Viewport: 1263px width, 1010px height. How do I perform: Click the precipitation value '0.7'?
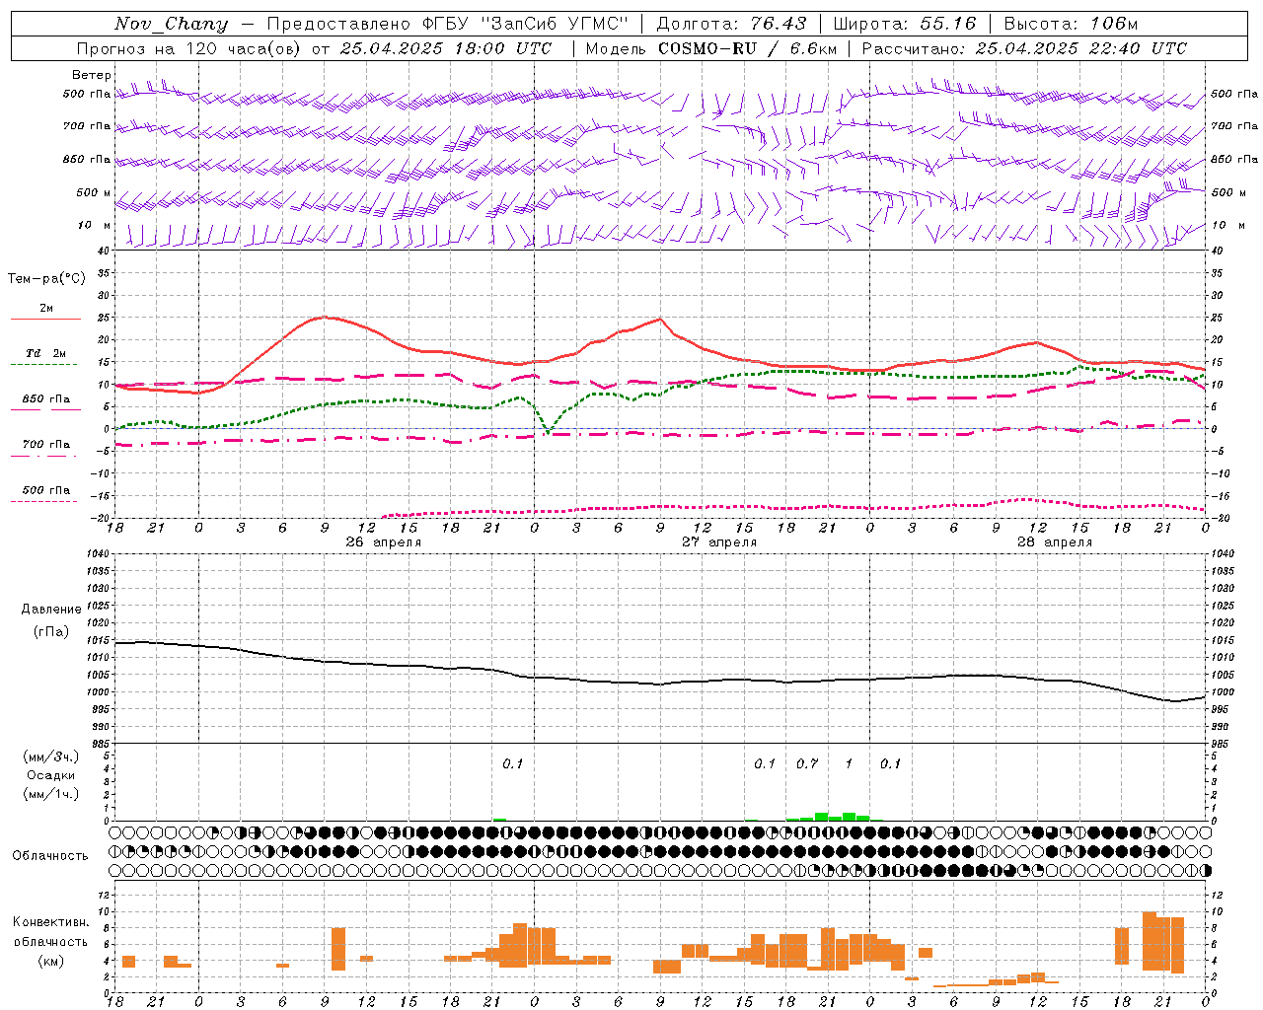pyautogui.click(x=807, y=763)
